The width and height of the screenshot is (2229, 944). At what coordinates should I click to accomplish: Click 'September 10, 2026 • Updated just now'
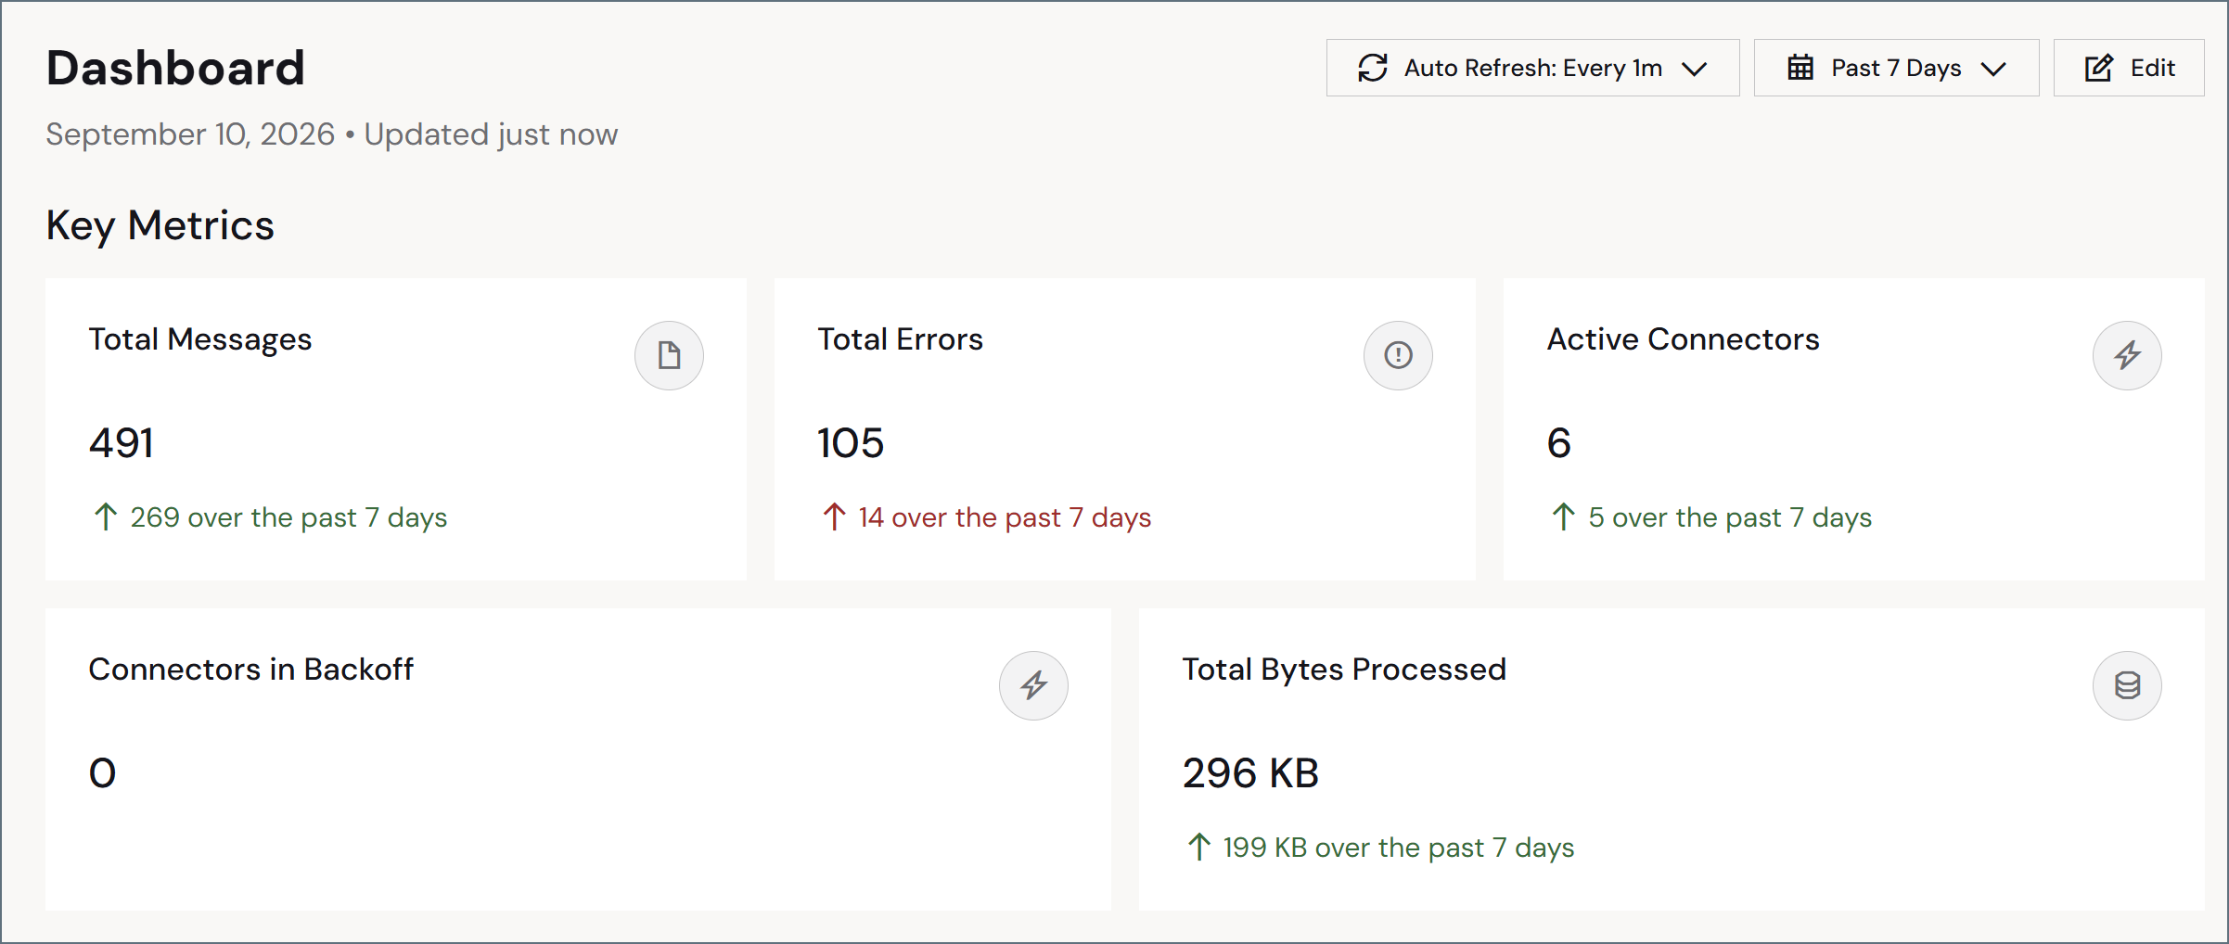(x=332, y=134)
